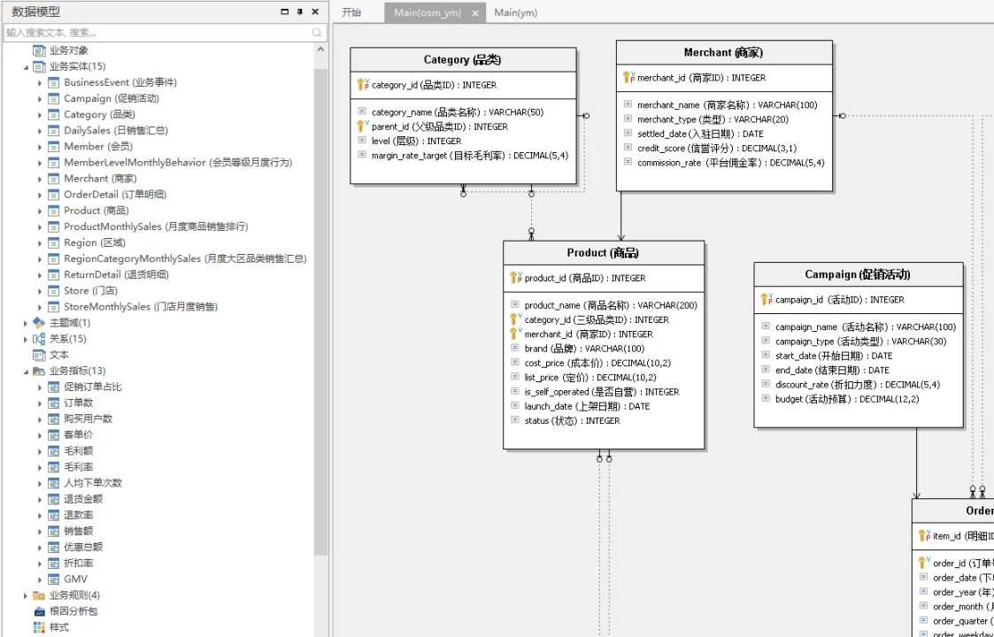Expand the 关系(15) node

pos(26,339)
